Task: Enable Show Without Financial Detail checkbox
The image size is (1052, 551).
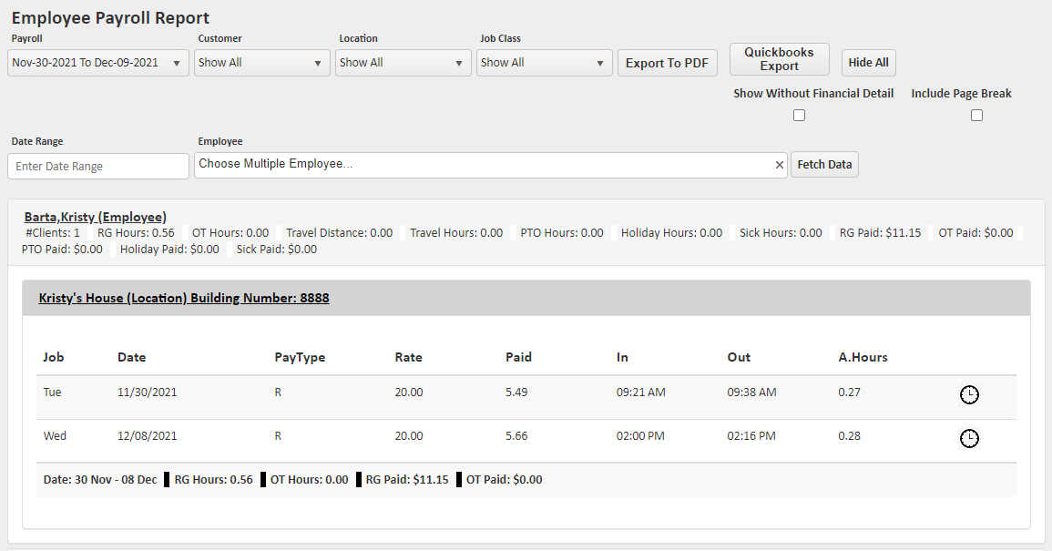Action: point(799,116)
